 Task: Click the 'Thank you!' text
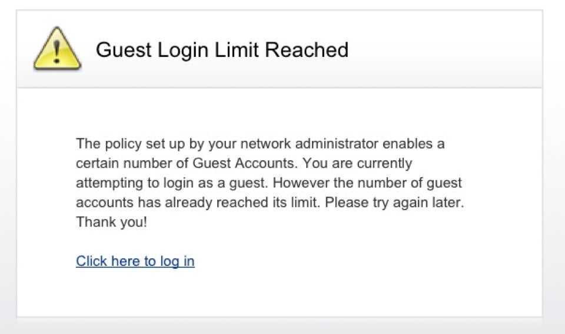point(111,222)
